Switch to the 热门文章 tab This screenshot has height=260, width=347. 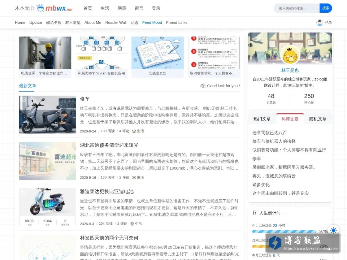tap(262, 119)
